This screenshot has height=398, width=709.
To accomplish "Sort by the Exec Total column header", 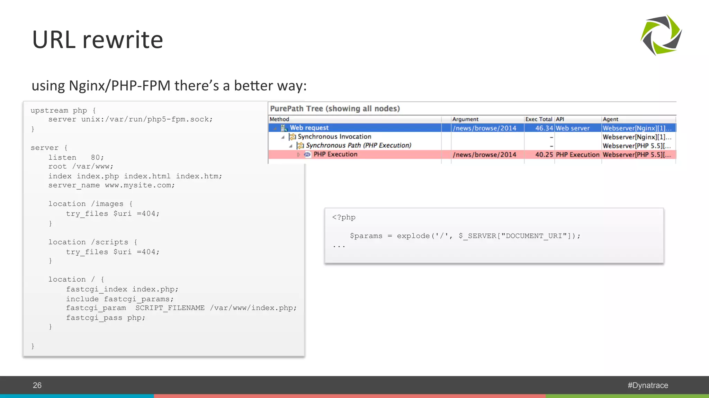I will [539, 119].
